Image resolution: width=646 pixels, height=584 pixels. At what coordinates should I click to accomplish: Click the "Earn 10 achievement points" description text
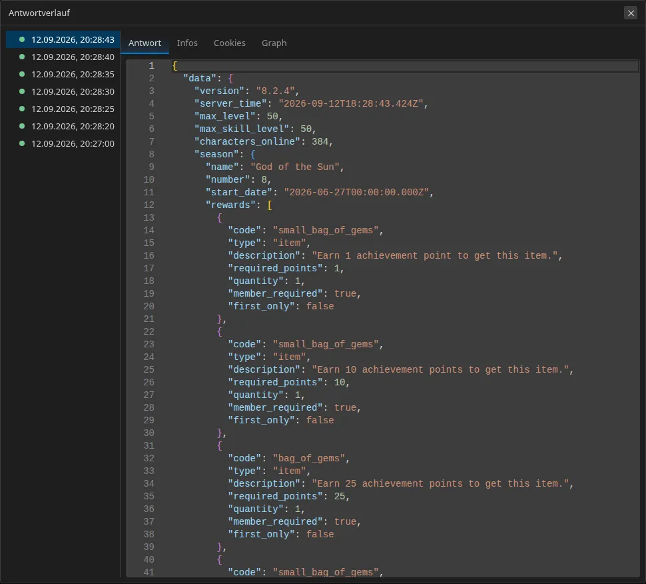(440, 369)
